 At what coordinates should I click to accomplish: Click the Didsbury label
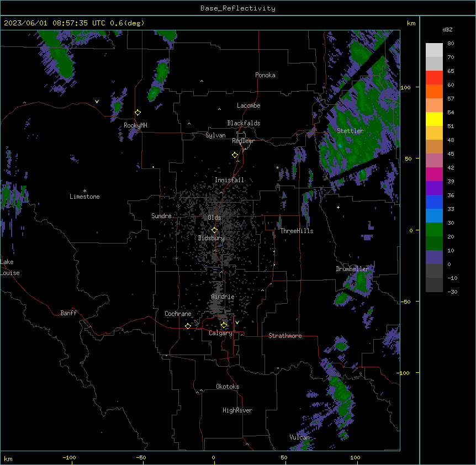[x=211, y=238]
